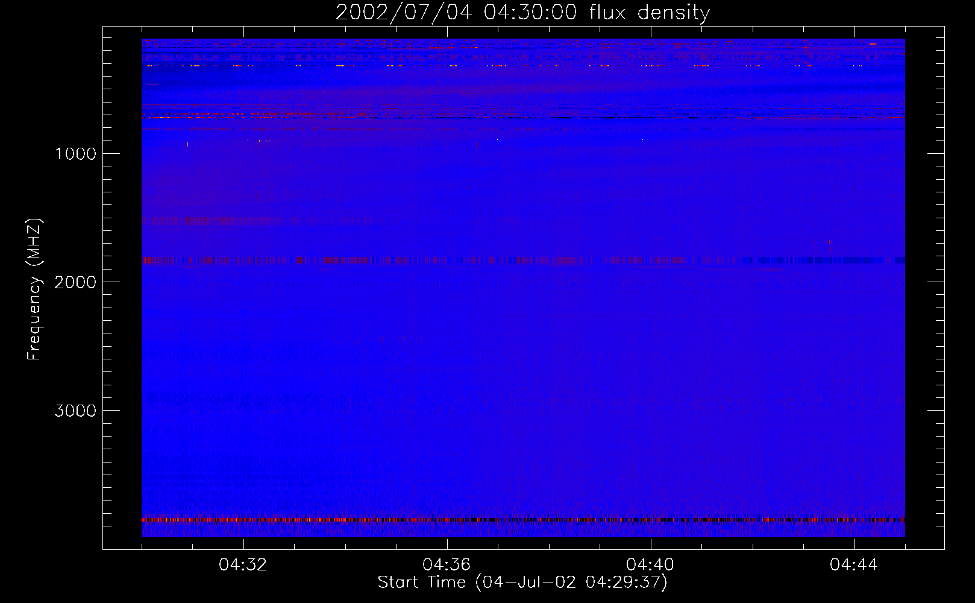Click the red interference band near 1800 MHz
This screenshot has height=603, width=975.
click(x=523, y=260)
